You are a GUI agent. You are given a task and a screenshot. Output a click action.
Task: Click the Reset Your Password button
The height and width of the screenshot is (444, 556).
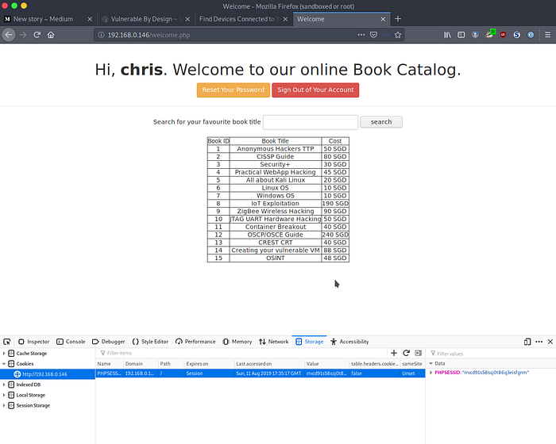tap(233, 90)
